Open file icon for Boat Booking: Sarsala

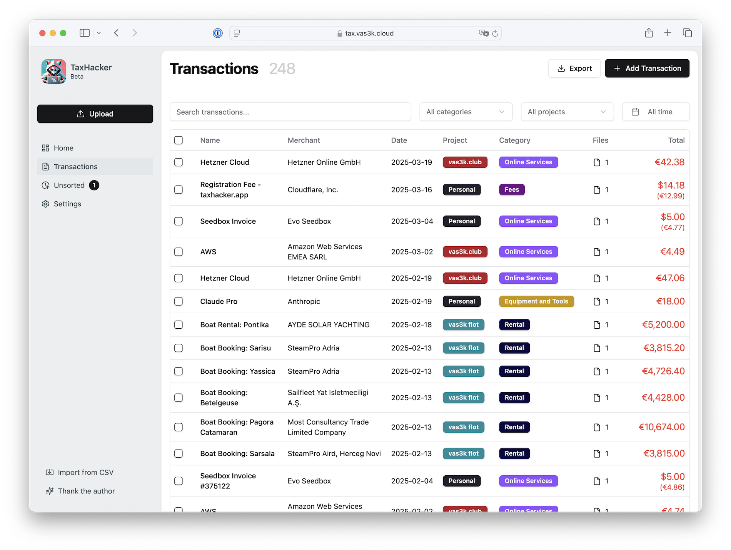(x=597, y=454)
